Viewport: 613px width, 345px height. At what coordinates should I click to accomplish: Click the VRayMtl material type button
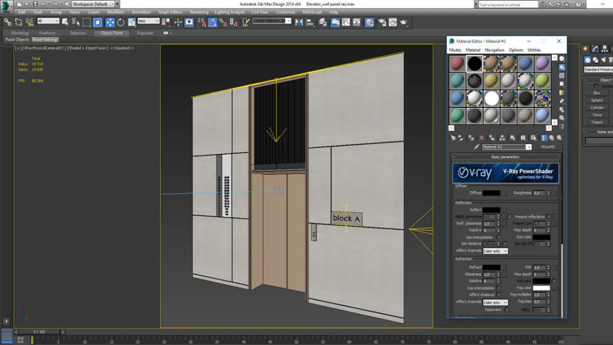coord(548,147)
